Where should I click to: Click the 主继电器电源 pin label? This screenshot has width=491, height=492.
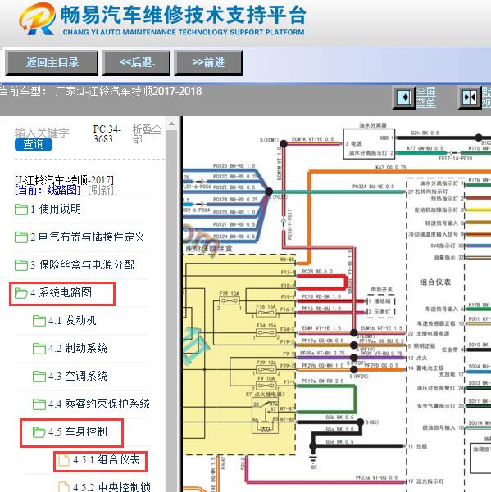433,333
